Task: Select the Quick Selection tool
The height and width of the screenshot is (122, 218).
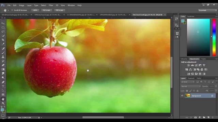Action: (3, 36)
